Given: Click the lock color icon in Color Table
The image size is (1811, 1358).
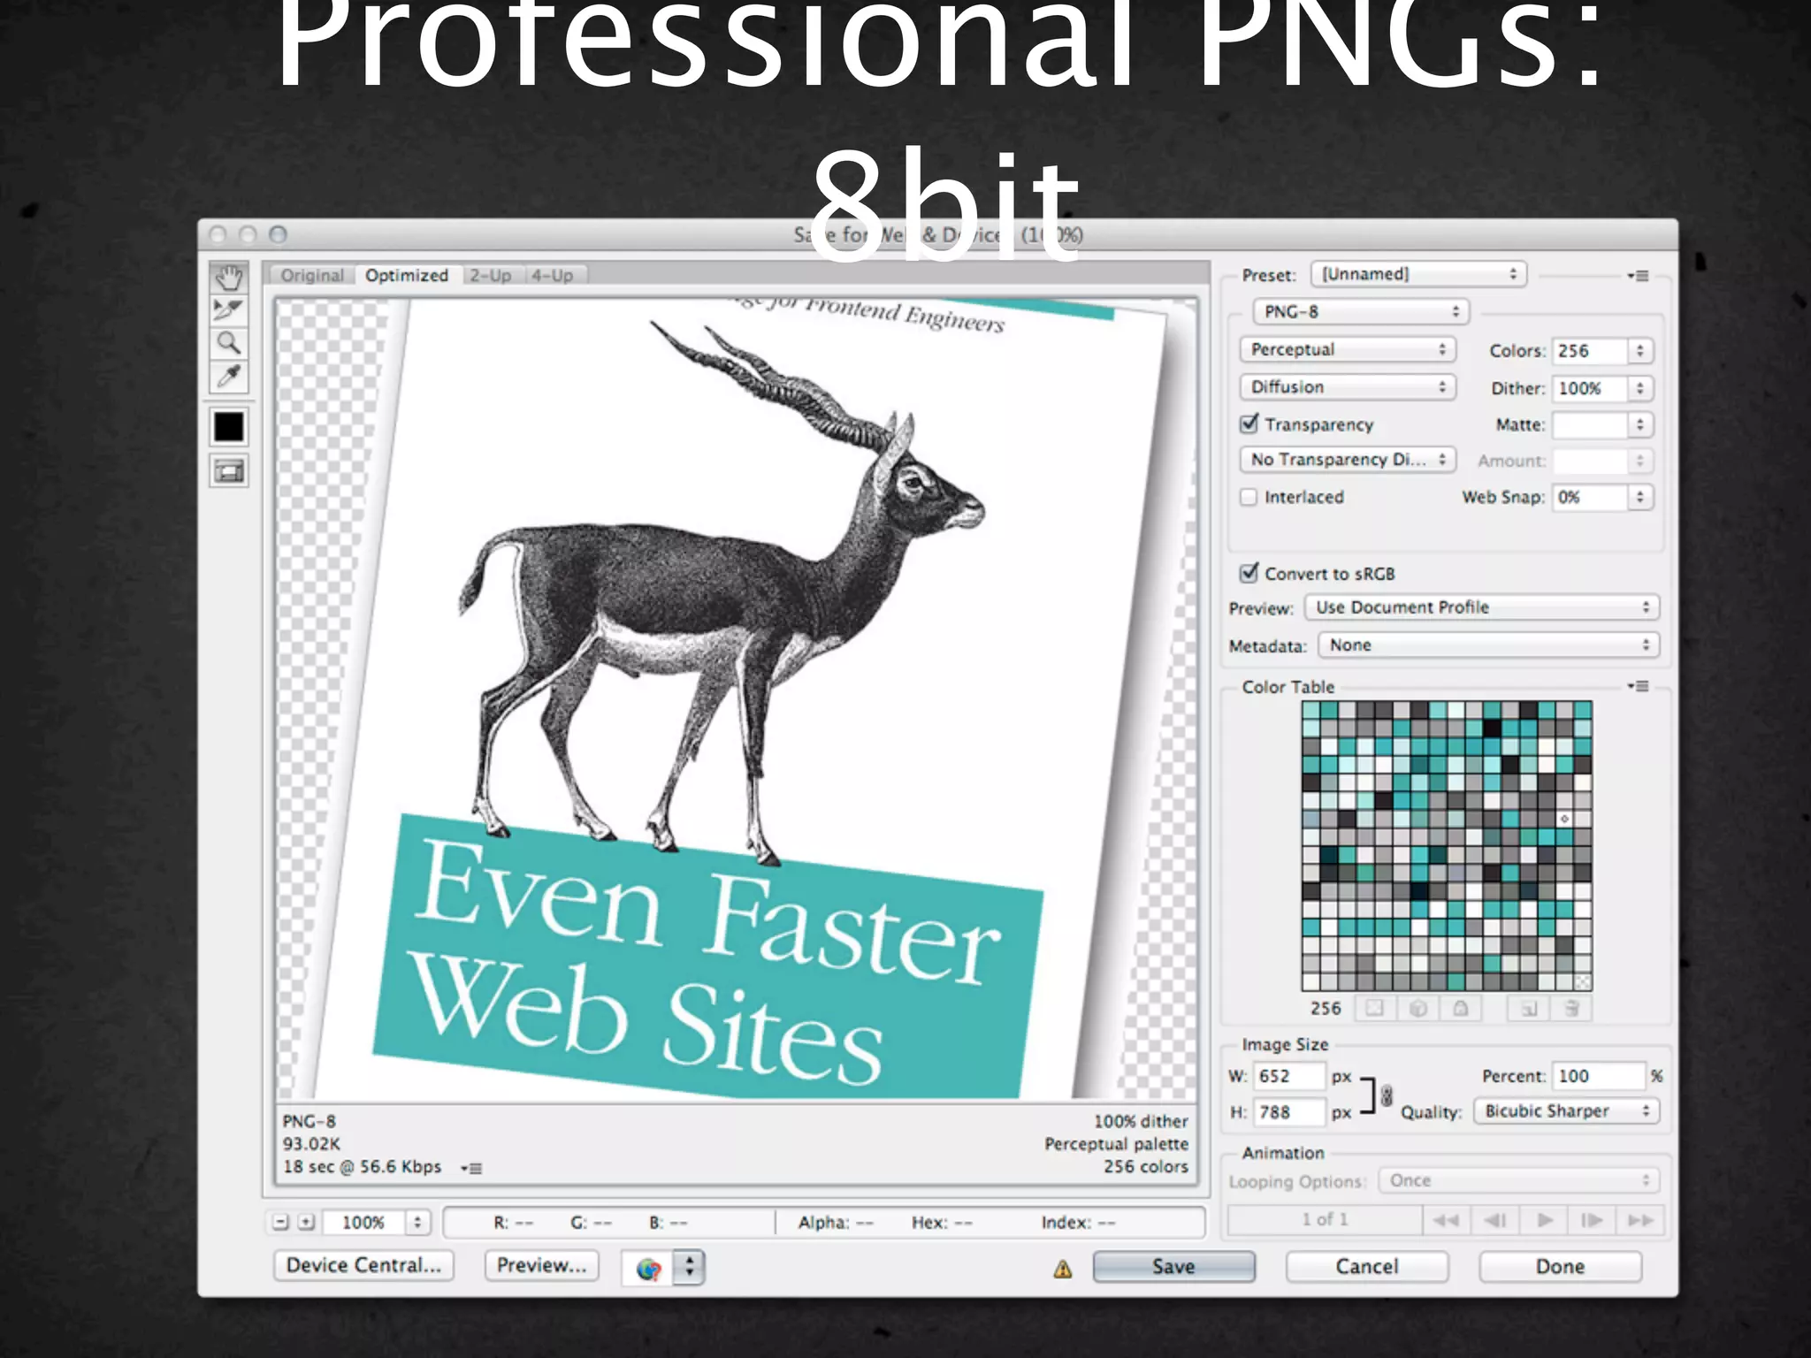Looking at the screenshot, I should point(1461,1009).
